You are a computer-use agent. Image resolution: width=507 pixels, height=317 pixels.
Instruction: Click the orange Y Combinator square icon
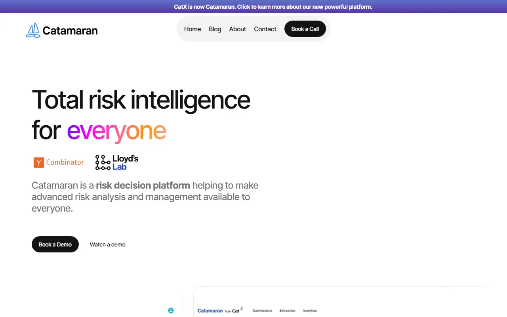(x=39, y=162)
